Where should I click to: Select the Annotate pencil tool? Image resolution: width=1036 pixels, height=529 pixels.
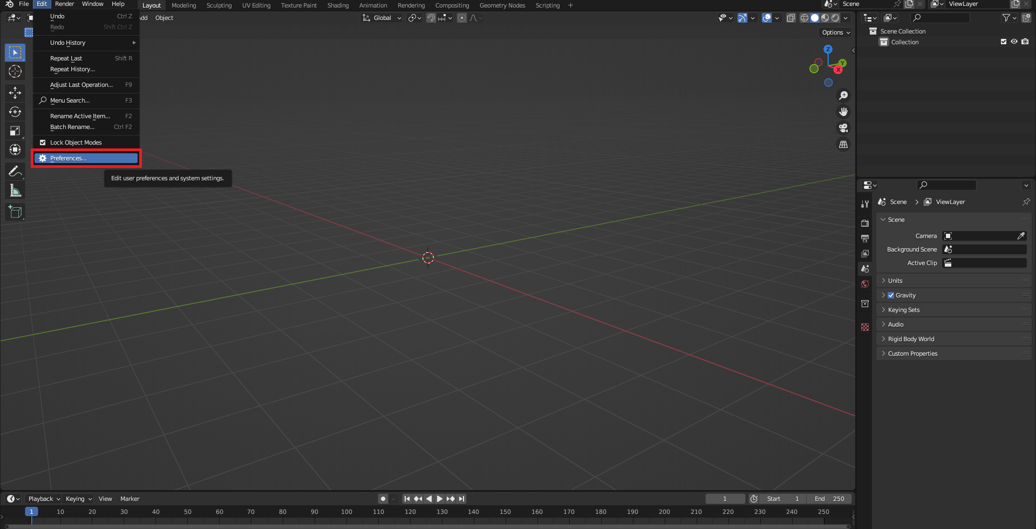point(15,171)
